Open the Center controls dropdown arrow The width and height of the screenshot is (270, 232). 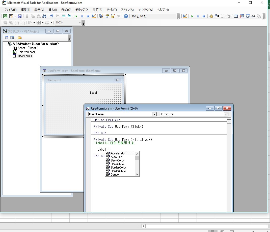43,23
